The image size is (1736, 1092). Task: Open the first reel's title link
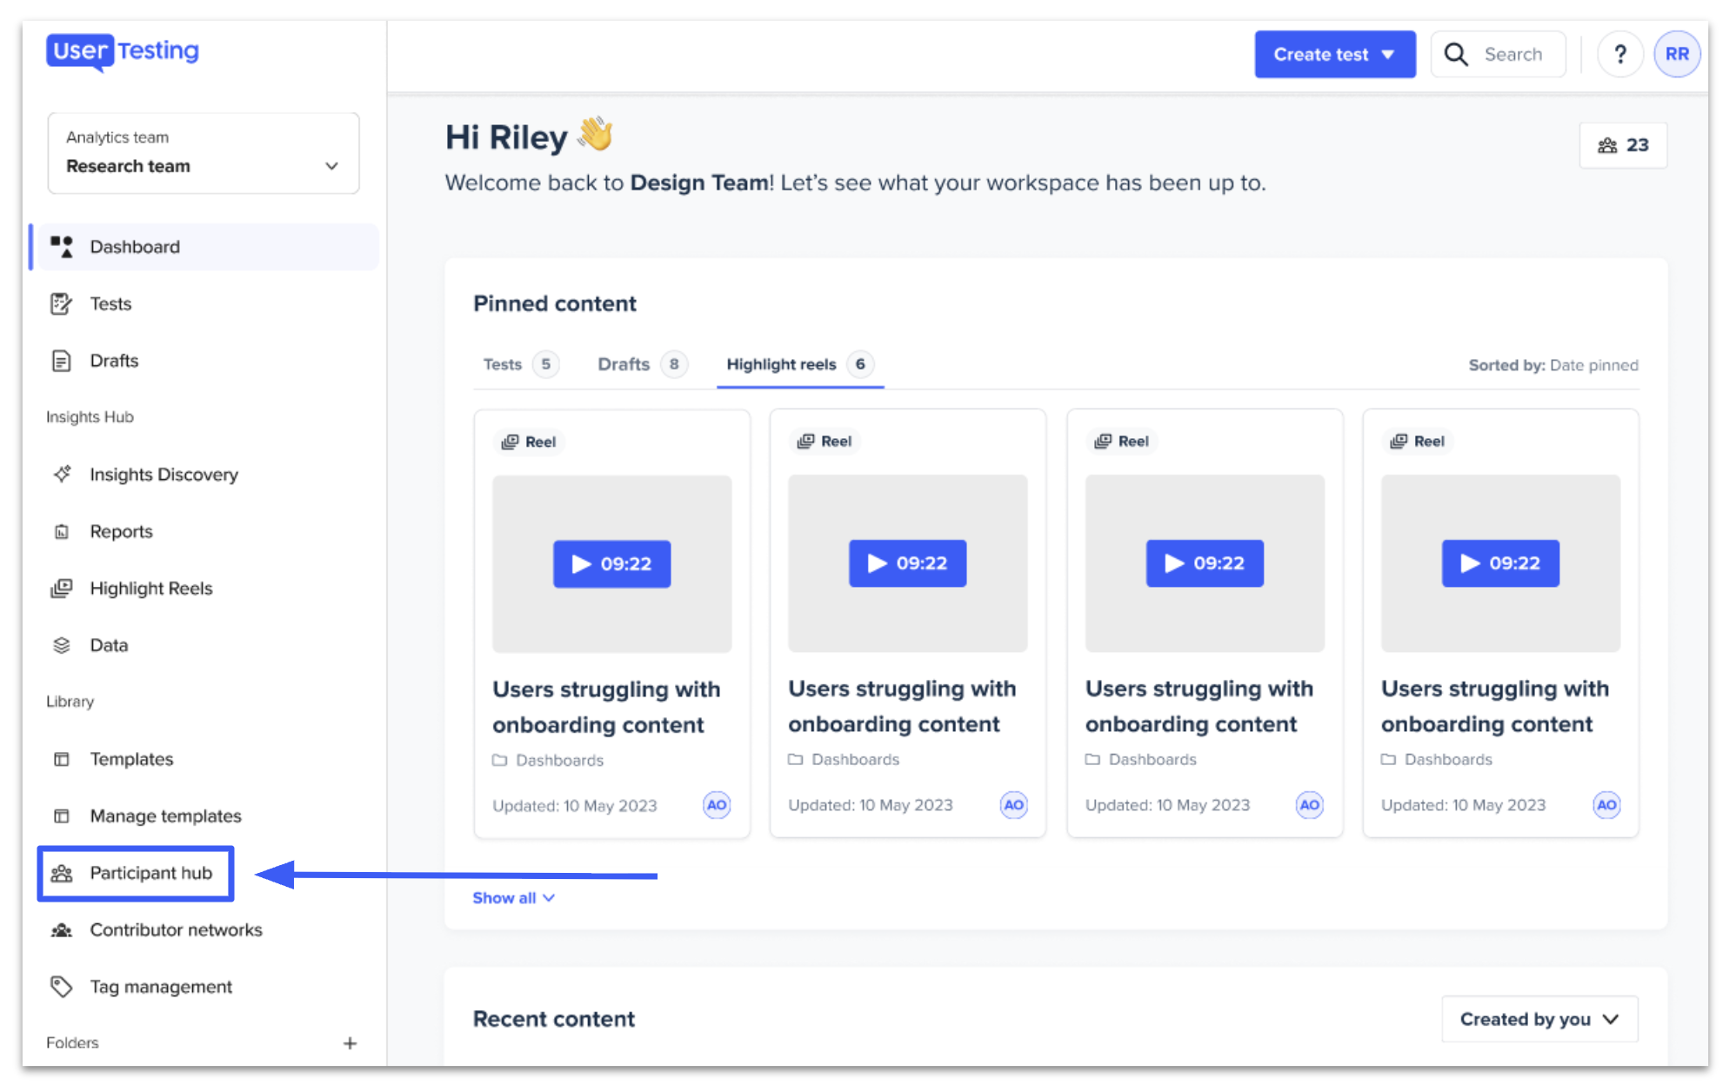point(606,708)
